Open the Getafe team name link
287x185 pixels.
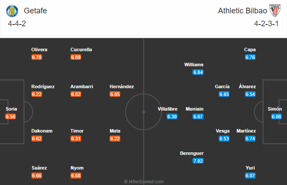coord(35,11)
